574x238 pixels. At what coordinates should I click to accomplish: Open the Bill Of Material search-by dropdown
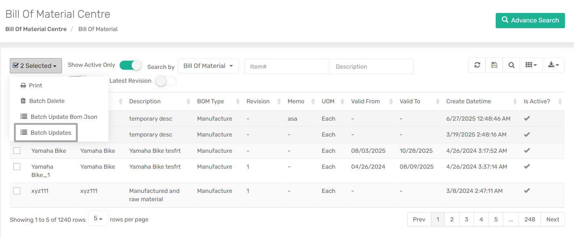[x=208, y=66]
